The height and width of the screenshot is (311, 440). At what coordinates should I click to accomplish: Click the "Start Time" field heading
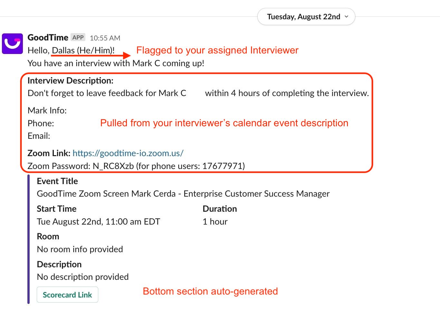point(56,209)
